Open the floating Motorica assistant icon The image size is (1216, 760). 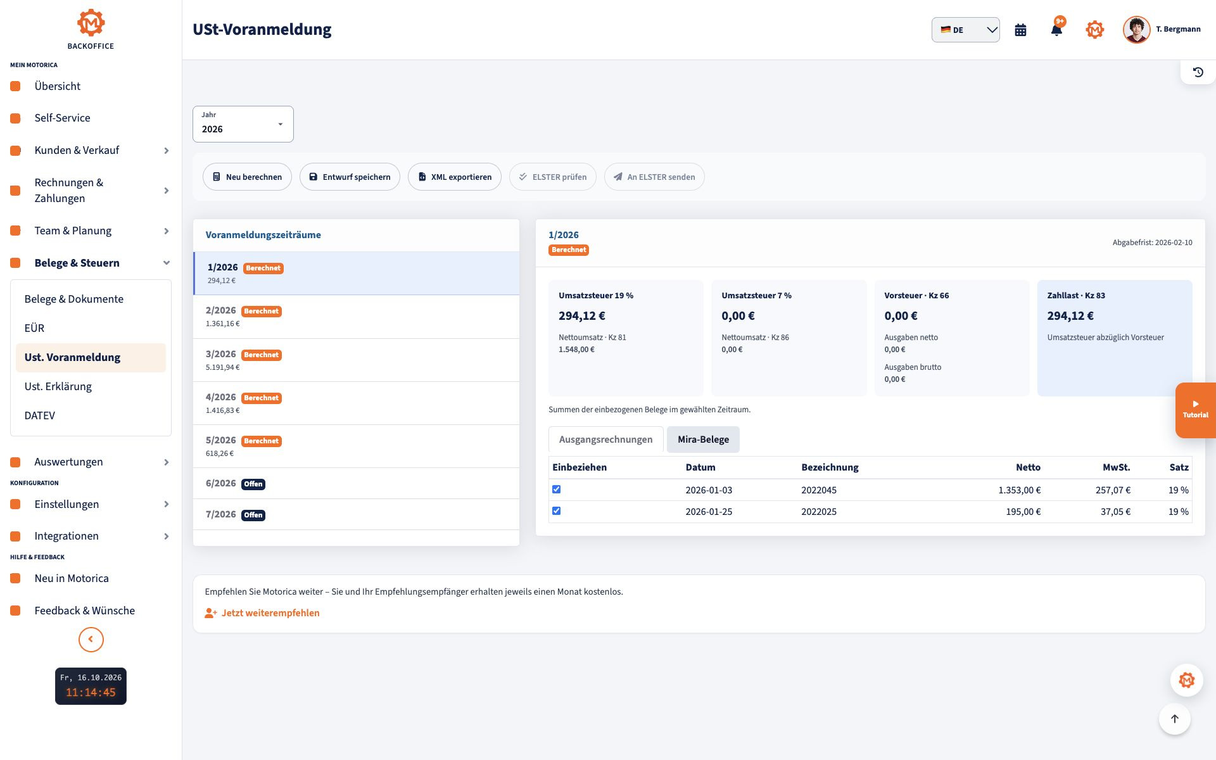click(x=1186, y=680)
